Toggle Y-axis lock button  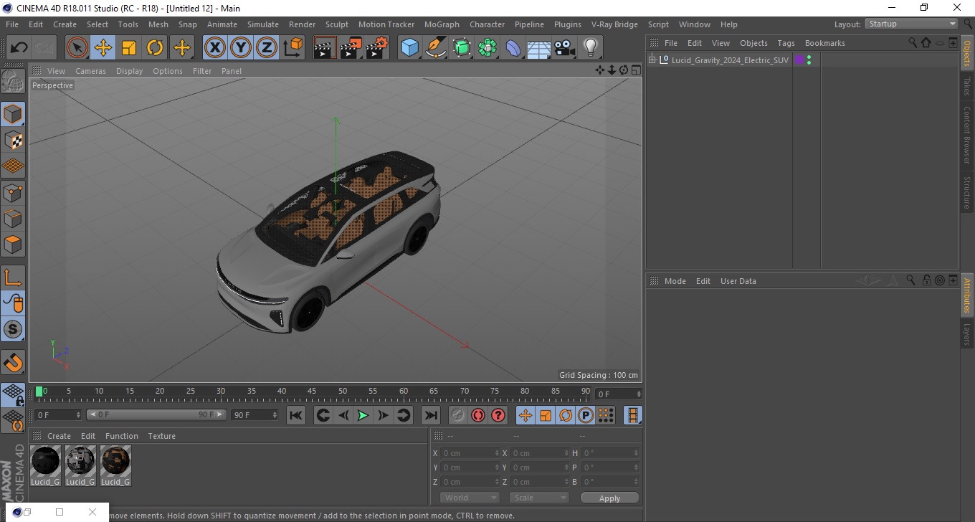point(241,48)
